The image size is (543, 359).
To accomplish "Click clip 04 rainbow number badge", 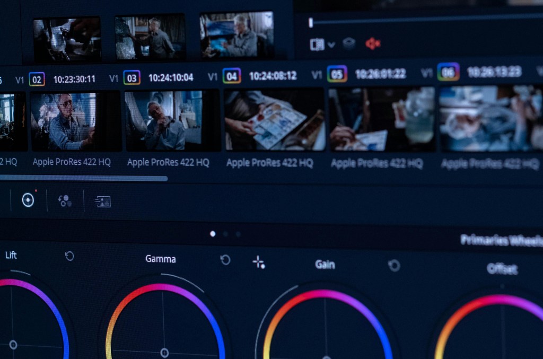I will (232, 76).
